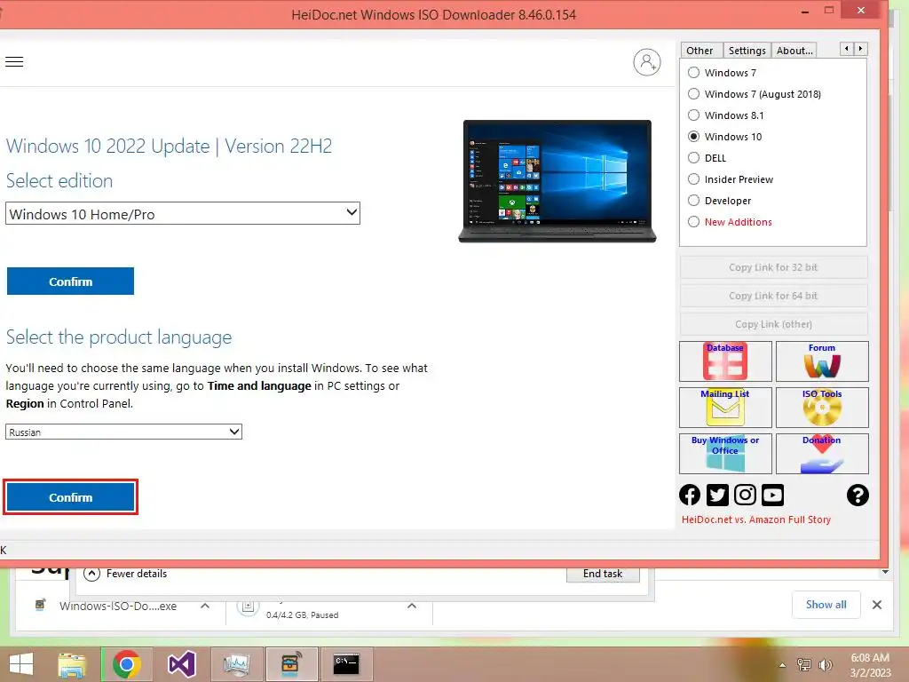The height and width of the screenshot is (682, 909).
Task: Open the Instagram social icon
Action: coord(745,496)
